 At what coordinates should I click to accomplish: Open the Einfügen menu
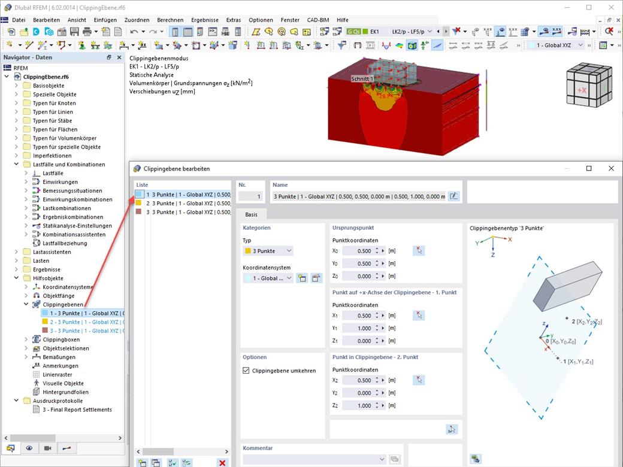point(105,20)
